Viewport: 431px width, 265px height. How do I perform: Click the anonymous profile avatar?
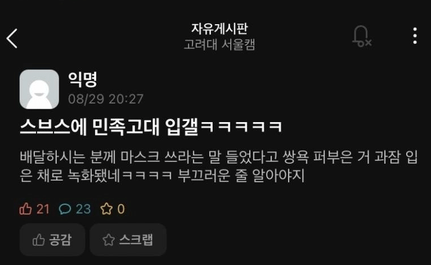[39, 89]
